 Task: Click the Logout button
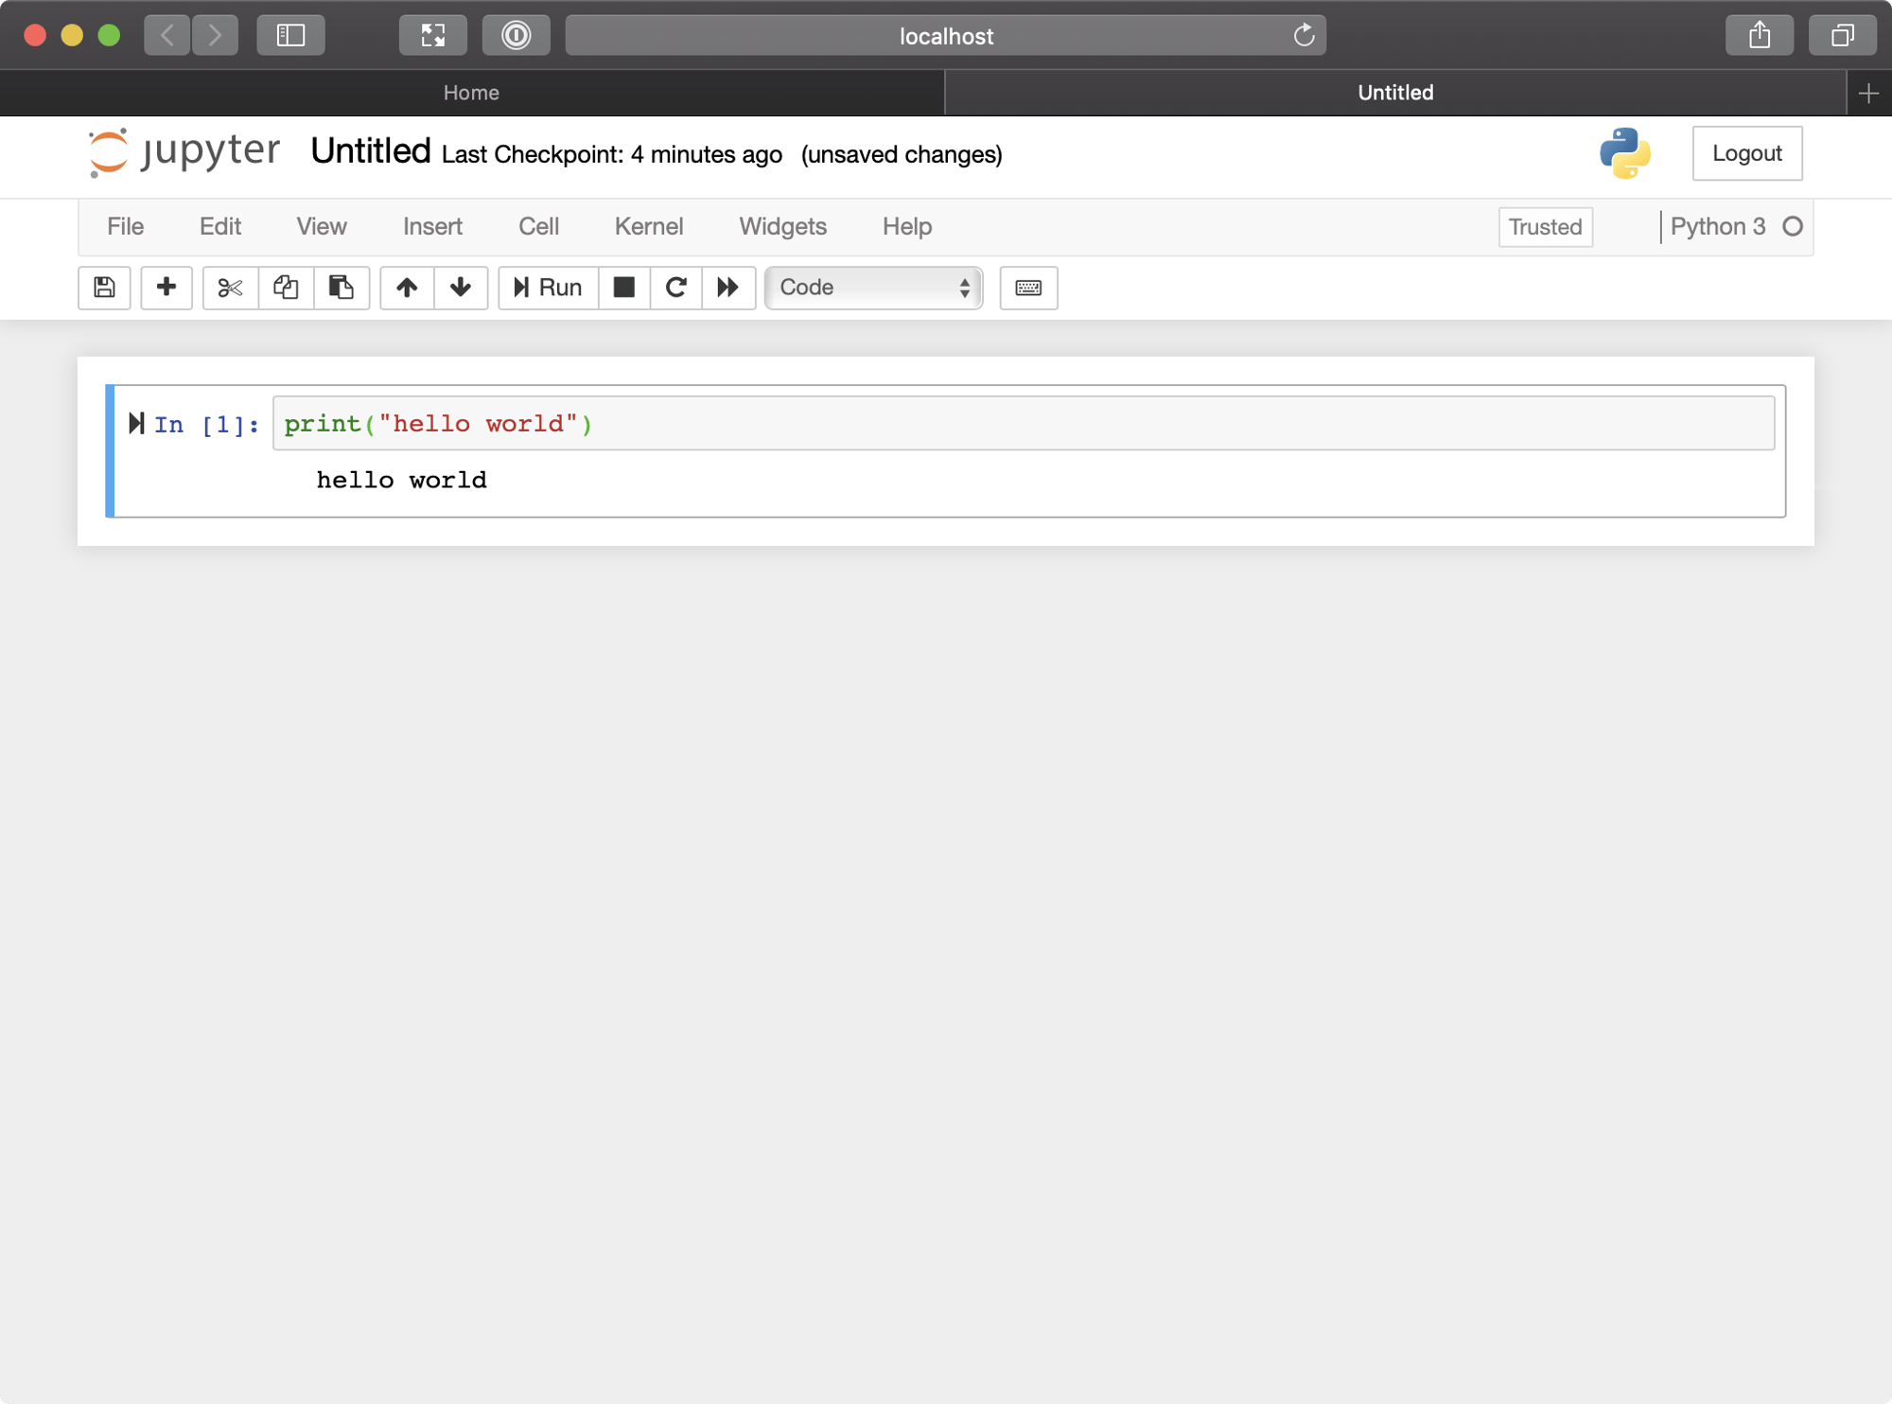click(1746, 153)
